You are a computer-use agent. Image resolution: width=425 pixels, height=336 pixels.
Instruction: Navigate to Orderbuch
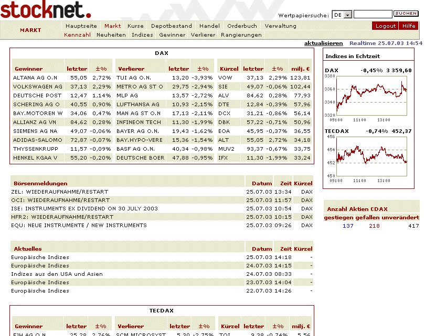[x=242, y=26]
